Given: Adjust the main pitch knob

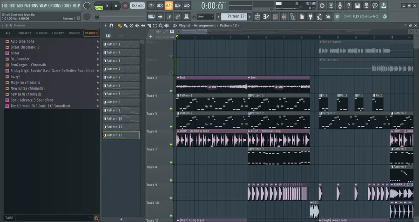Looking at the screenshot, I should pyautogui.click(x=87, y=17).
